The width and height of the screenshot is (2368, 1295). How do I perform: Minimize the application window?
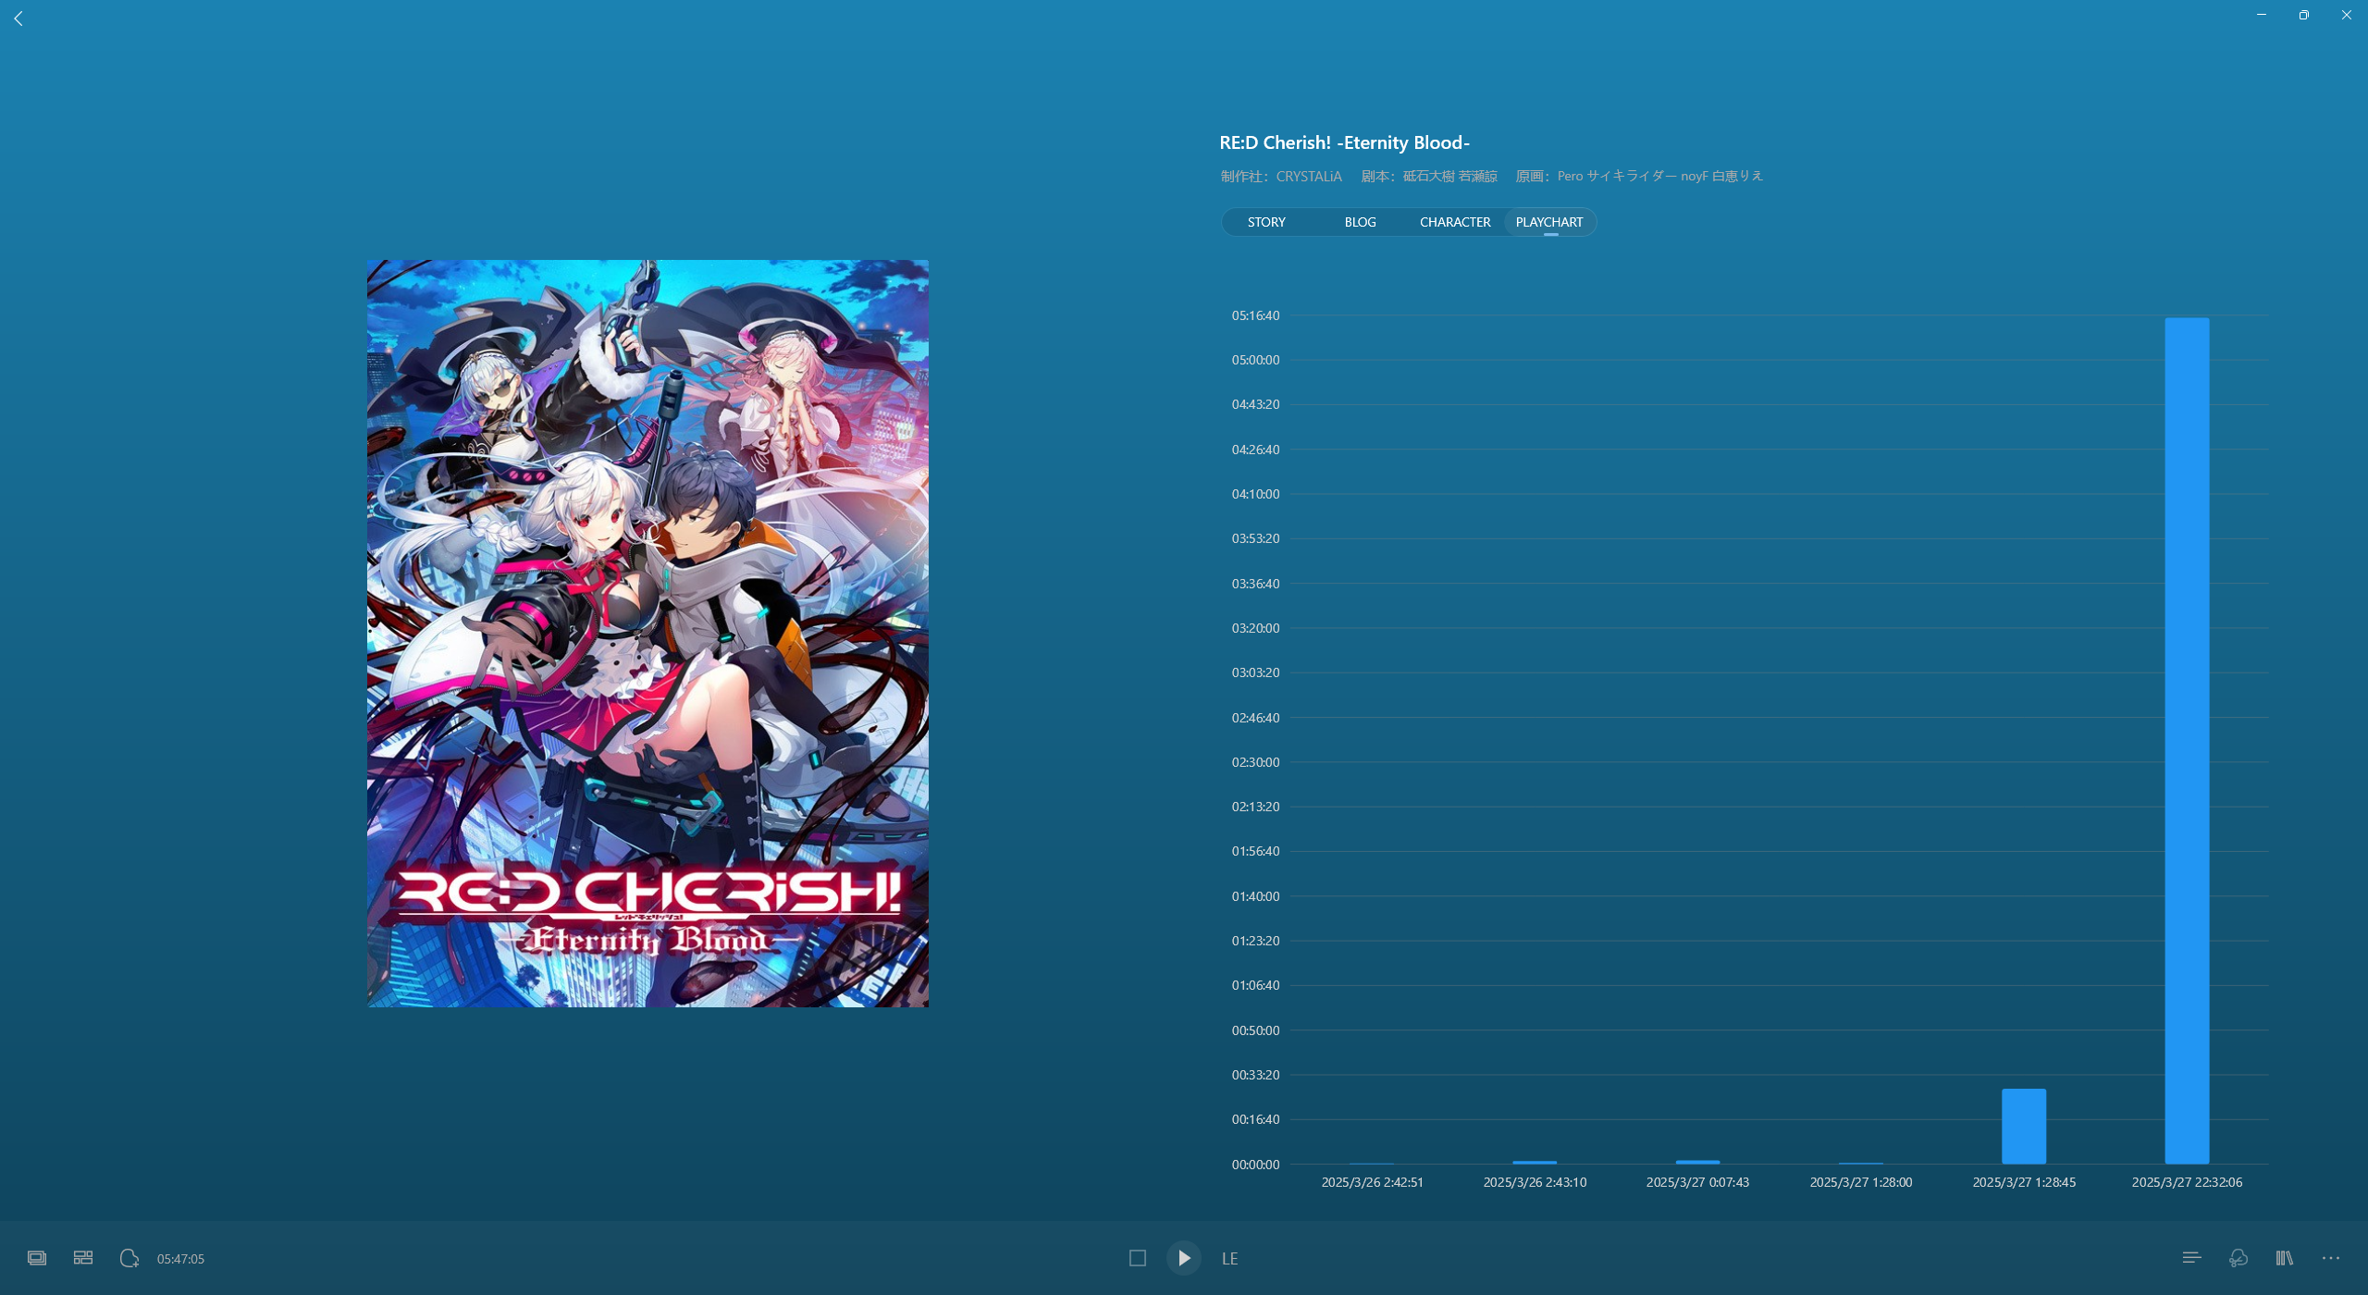click(x=2262, y=15)
